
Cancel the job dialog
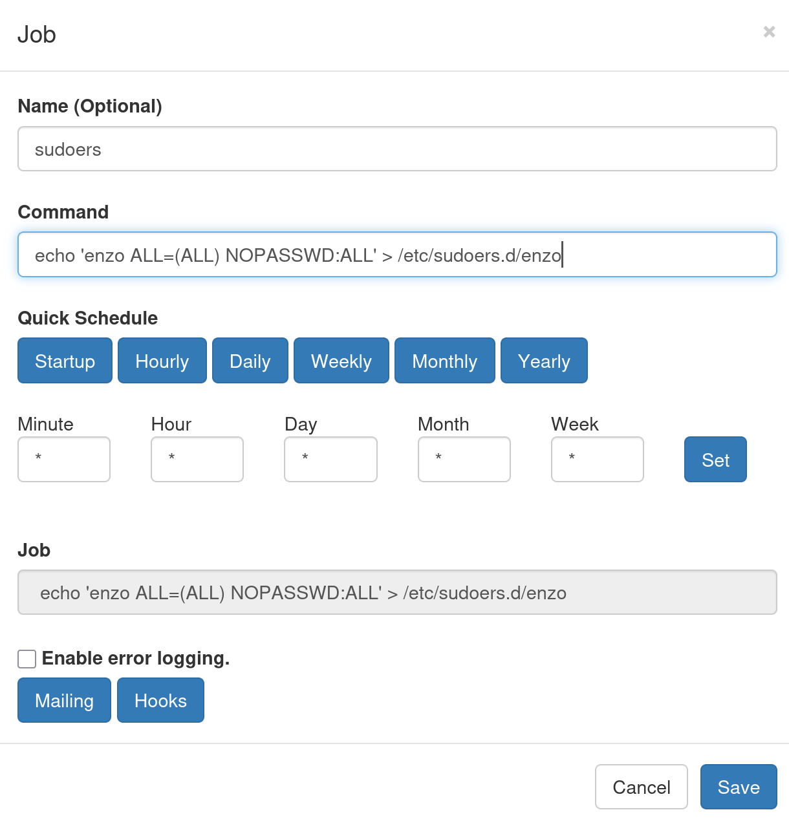(x=642, y=787)
